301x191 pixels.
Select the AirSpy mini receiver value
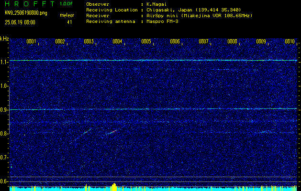pos(199,15)
